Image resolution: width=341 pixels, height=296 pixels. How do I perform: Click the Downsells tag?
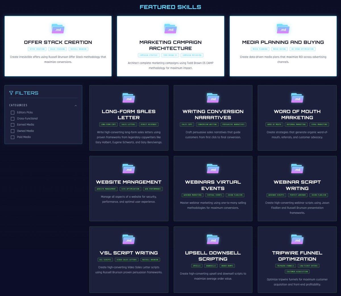[x=211, y=266]
